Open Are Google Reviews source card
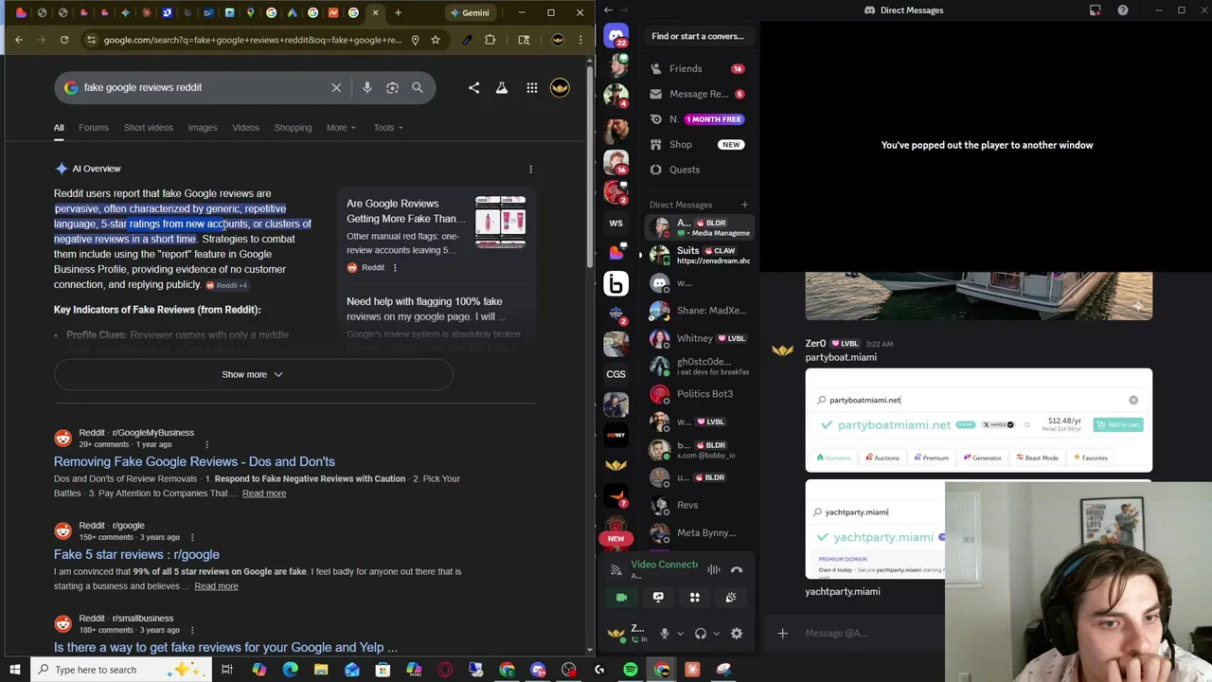 (436, 235)
